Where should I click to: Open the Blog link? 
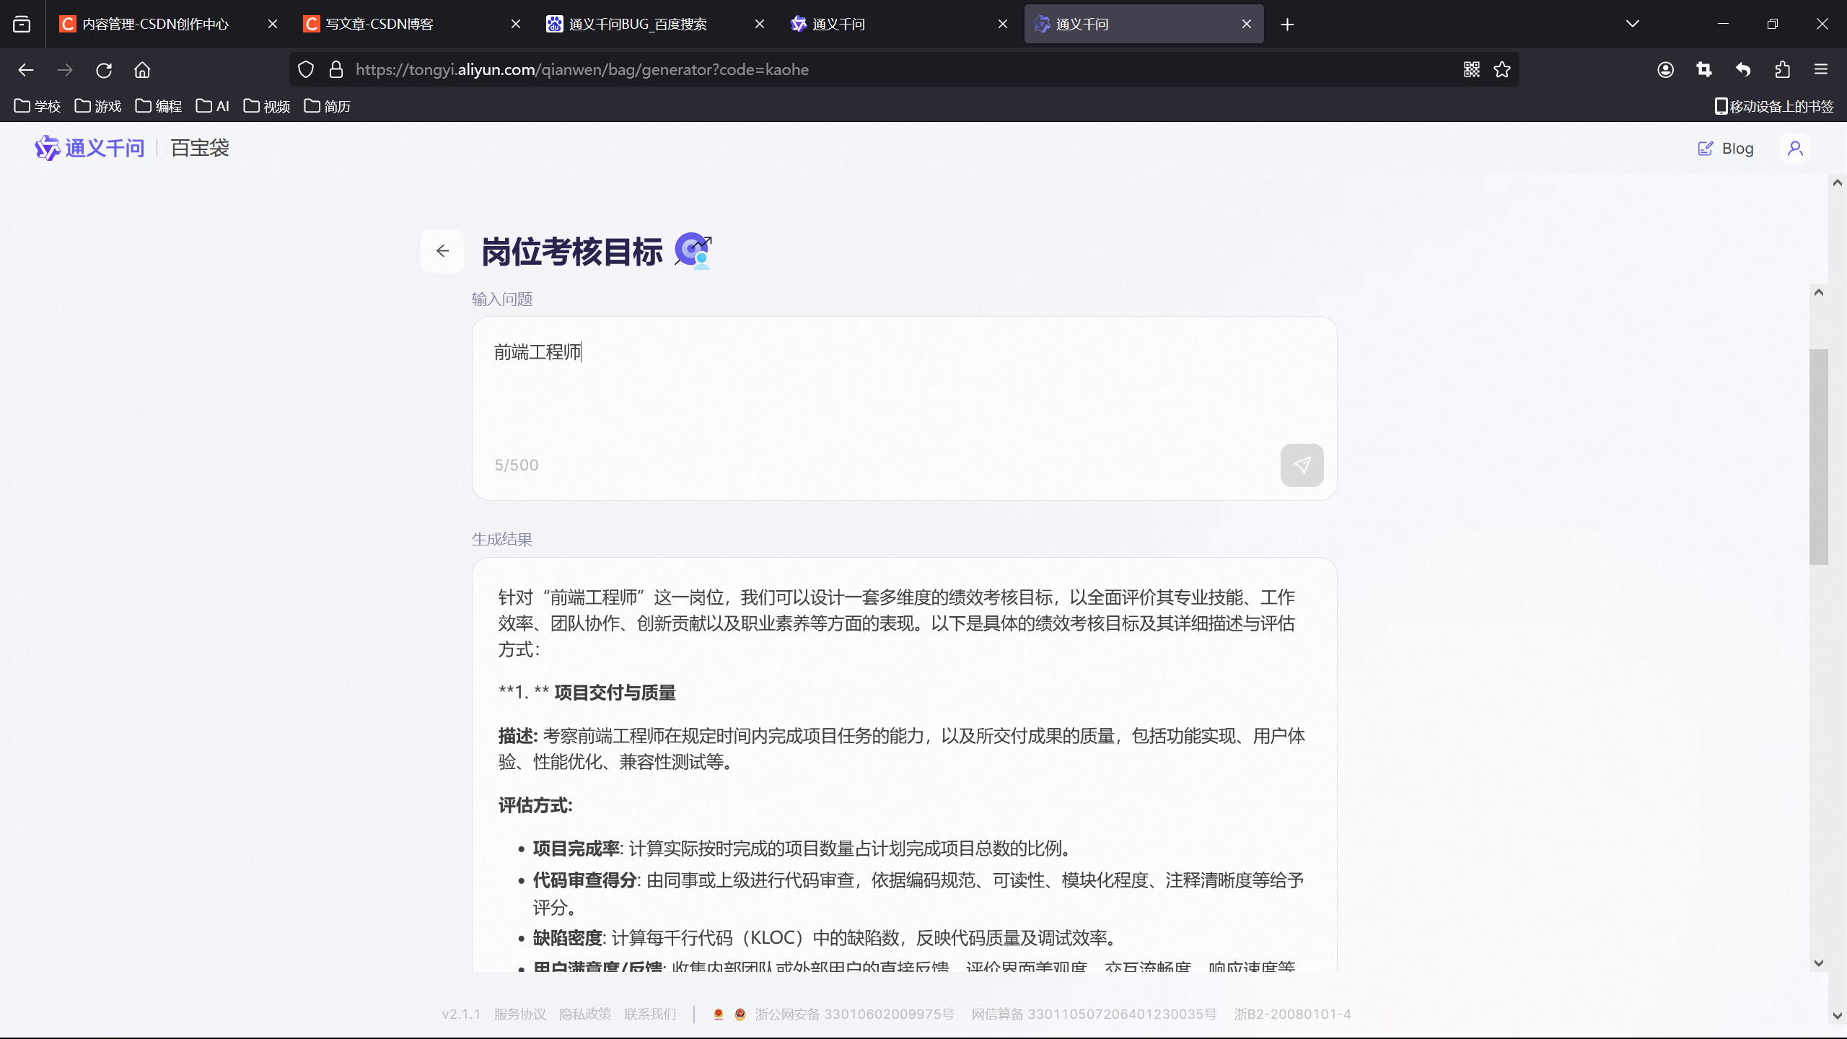(1725, 149)
